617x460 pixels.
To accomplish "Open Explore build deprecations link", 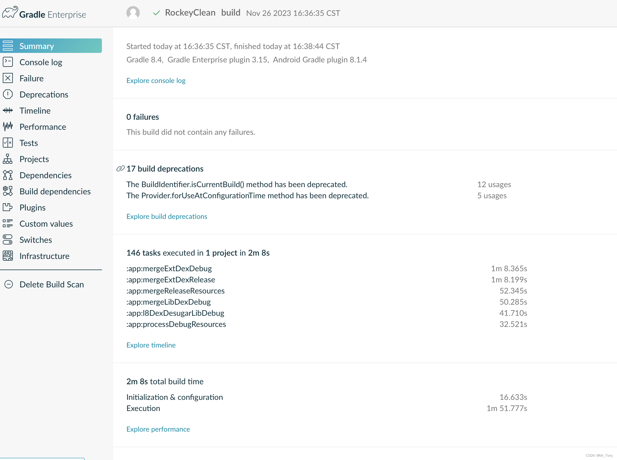I will point(167,216).
